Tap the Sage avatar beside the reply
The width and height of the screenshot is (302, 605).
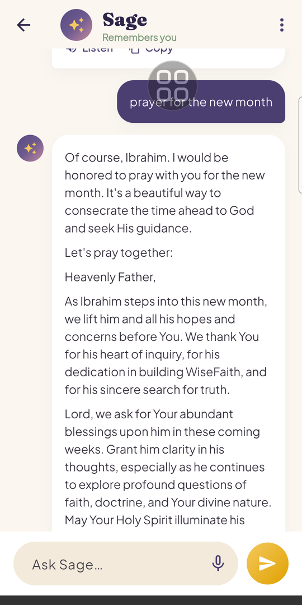[x=30, y=148]
